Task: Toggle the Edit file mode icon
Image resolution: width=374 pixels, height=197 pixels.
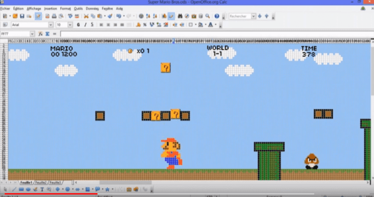Action: [x=38, y=16]
